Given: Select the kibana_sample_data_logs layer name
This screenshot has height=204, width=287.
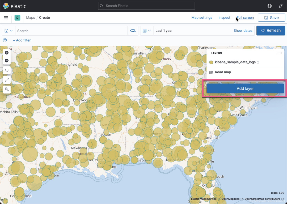Looking at the screenshot, I should point(235,62).
